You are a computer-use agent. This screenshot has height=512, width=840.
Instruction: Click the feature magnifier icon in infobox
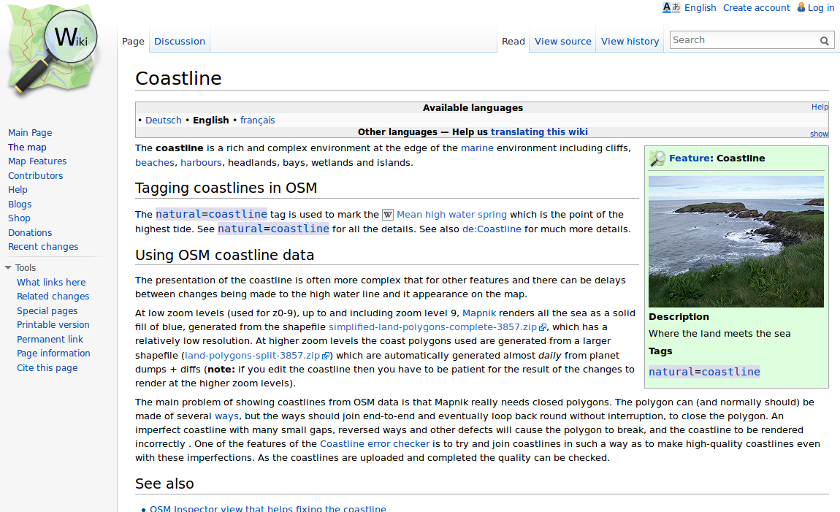tap(657, 158)
